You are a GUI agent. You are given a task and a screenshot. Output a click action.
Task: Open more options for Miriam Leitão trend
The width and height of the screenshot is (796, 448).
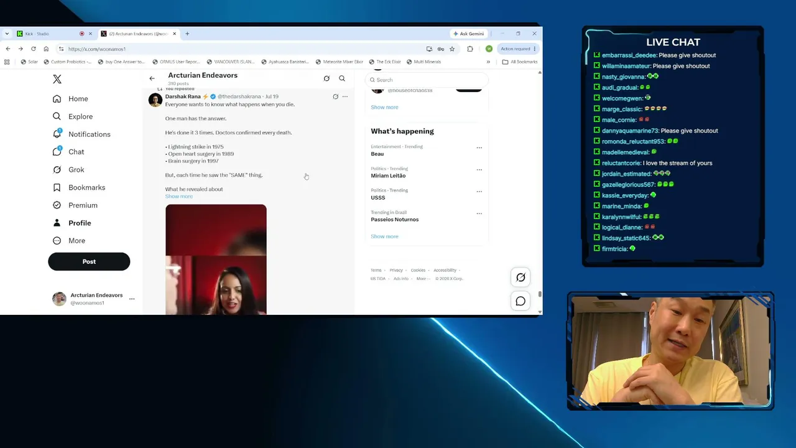479,170
